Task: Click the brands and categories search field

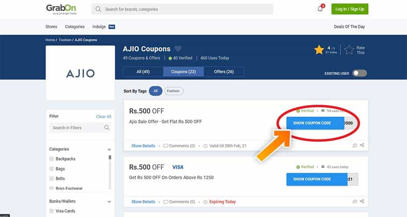Action: (x=182, y=9)
